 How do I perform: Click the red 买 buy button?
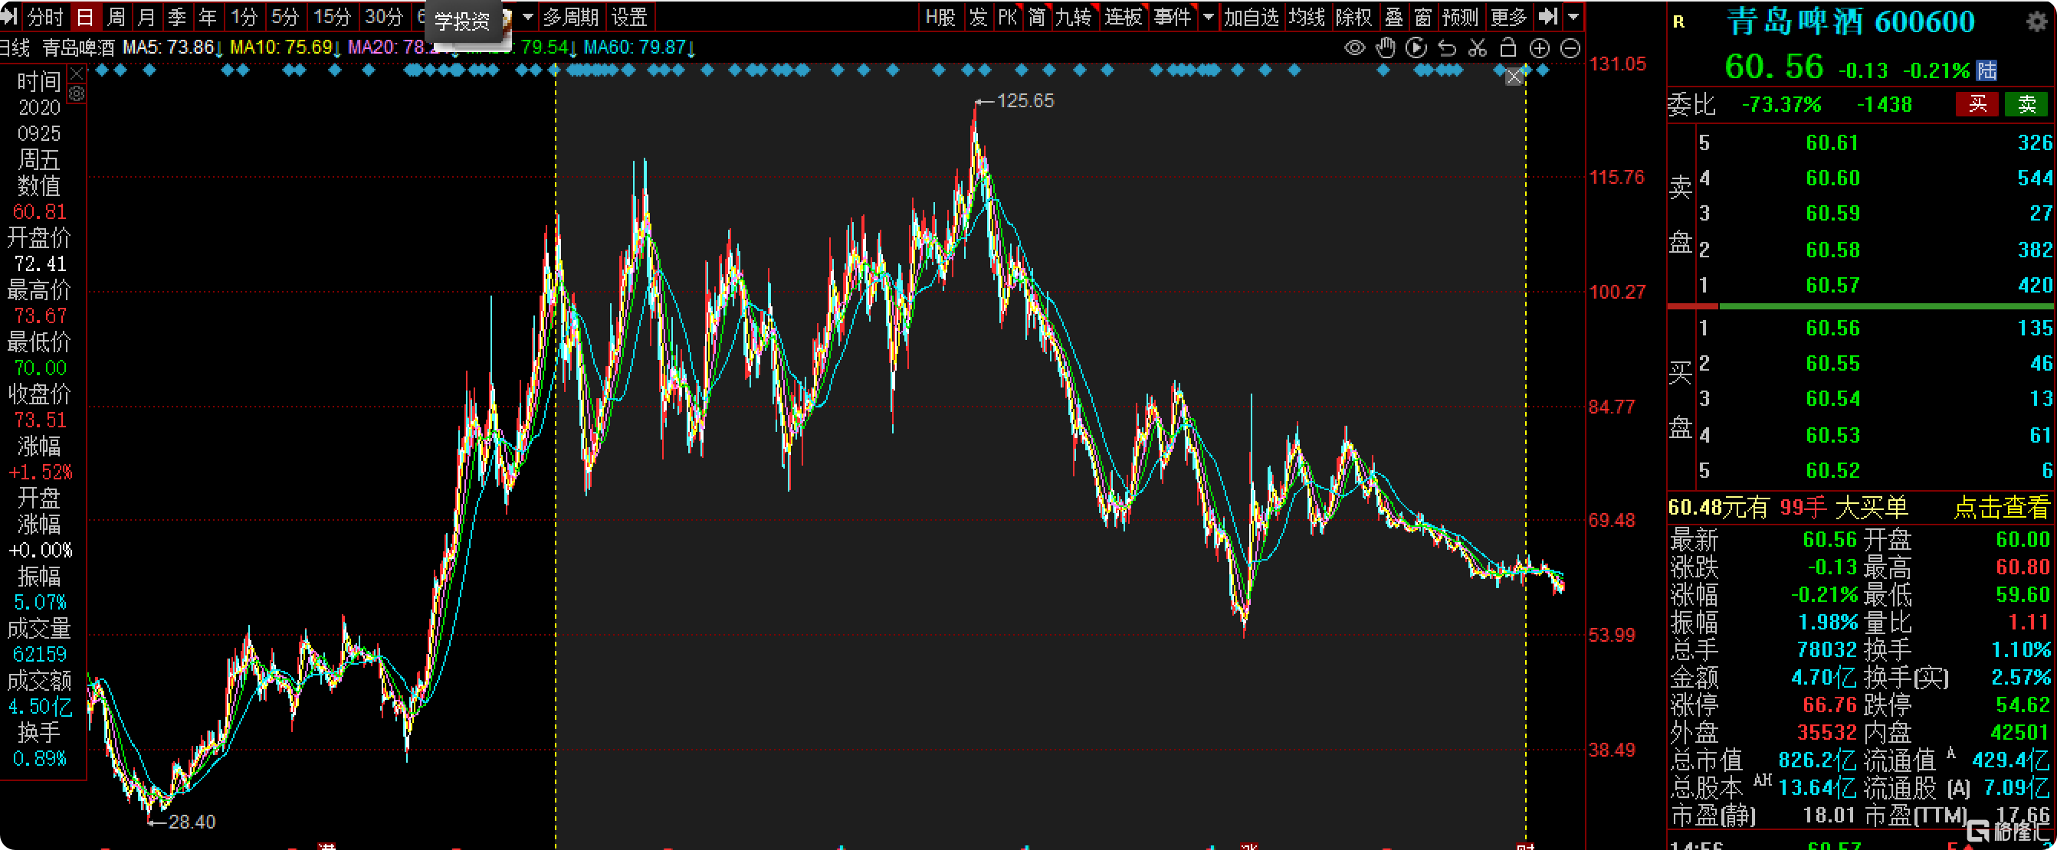click(1977, 103)
